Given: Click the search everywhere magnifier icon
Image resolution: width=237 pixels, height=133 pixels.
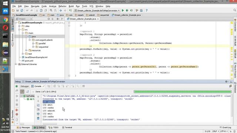Looking at the screenshot, I should point(234,10).
